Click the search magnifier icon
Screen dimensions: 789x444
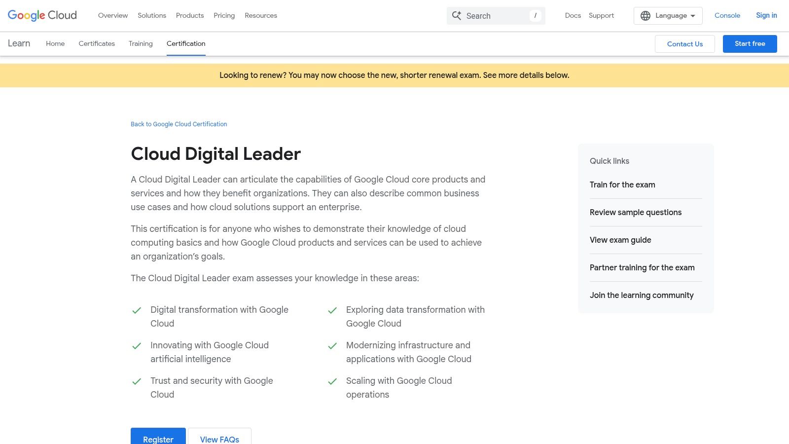pos(457,15)
